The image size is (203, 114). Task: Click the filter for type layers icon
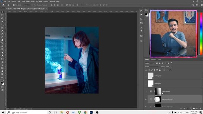[x=163, y=63]
